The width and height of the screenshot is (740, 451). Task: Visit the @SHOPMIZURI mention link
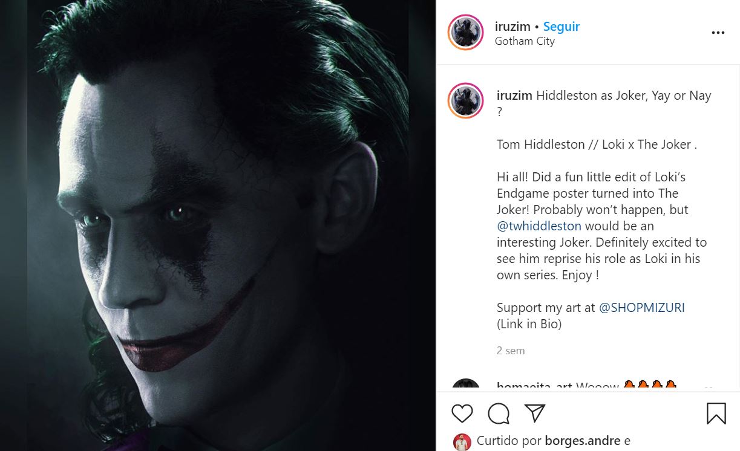[x=641, y=308]
